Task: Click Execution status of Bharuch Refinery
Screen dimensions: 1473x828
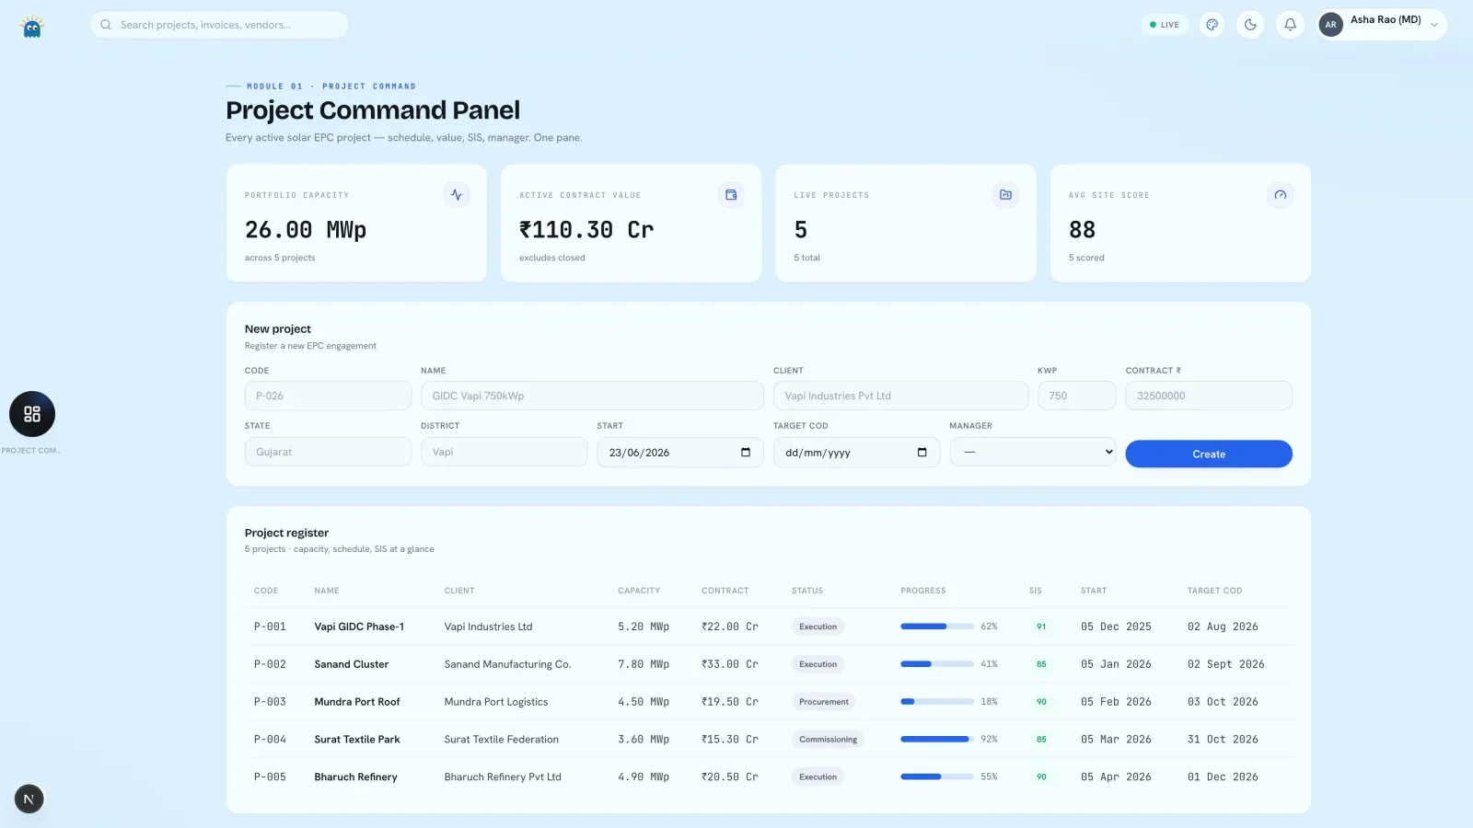Action: [x=818, y=777]
